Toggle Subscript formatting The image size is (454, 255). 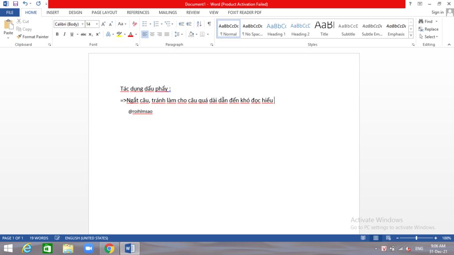pos(90,34)
